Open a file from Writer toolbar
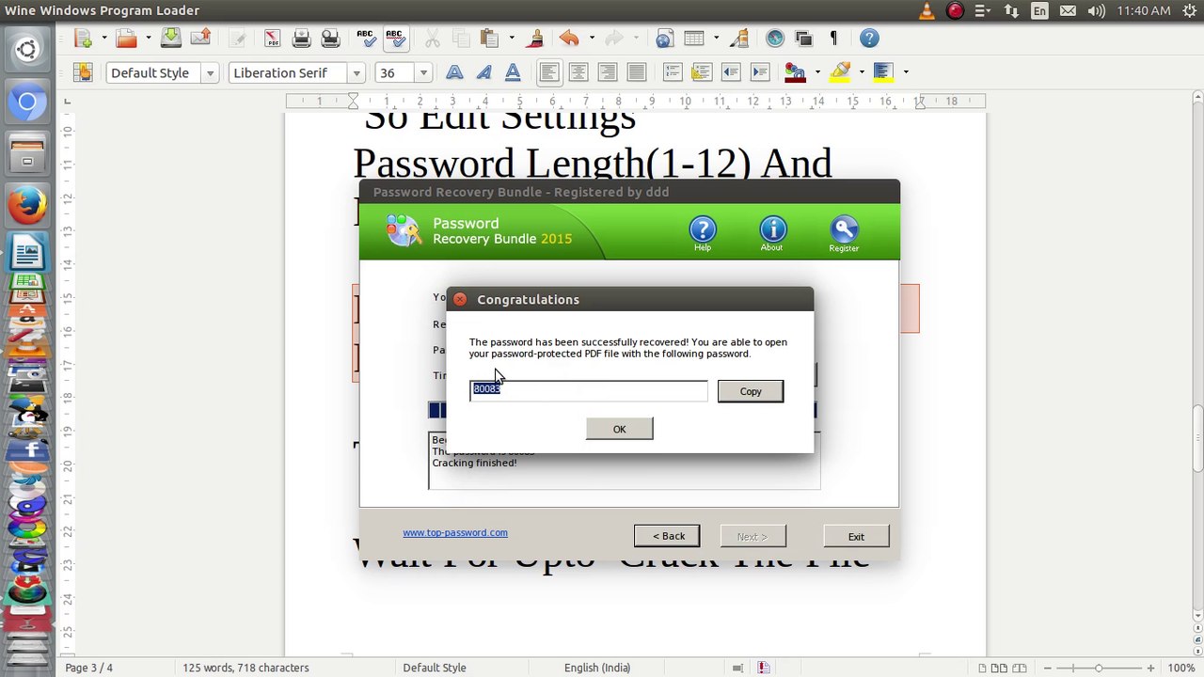 pos(126,39)
